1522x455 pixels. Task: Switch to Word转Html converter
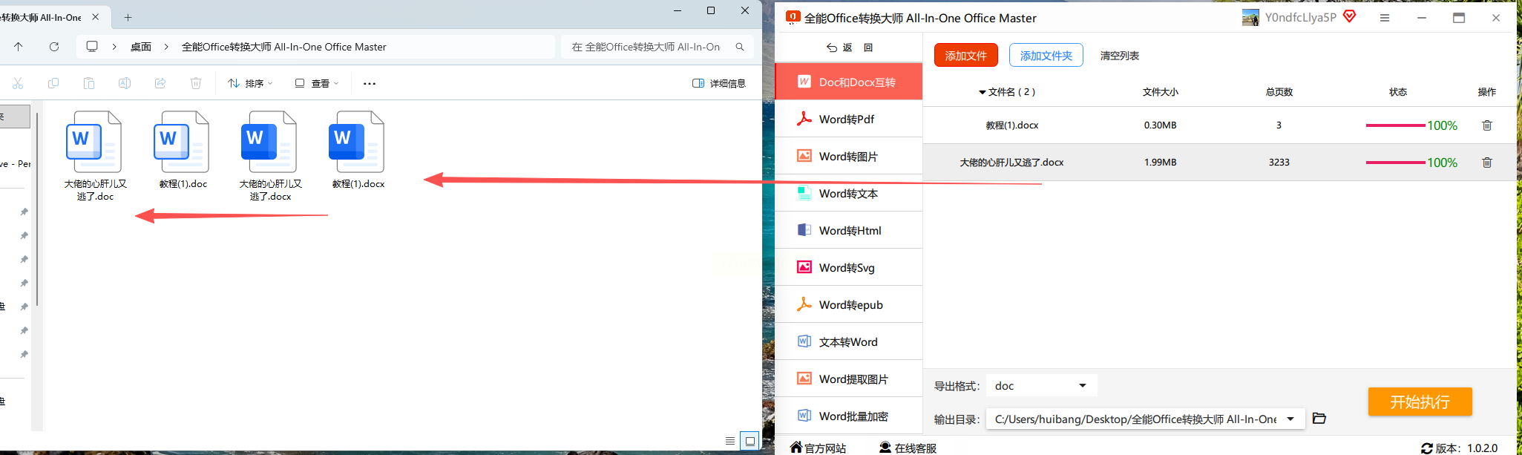[848, 230]
